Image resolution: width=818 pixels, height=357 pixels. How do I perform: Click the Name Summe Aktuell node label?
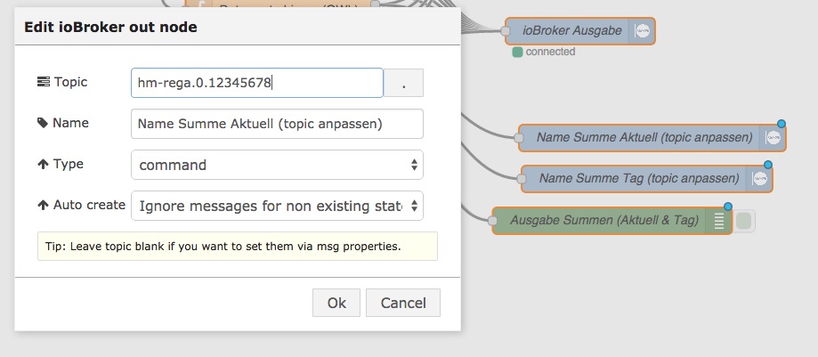[x=644, y=138]
